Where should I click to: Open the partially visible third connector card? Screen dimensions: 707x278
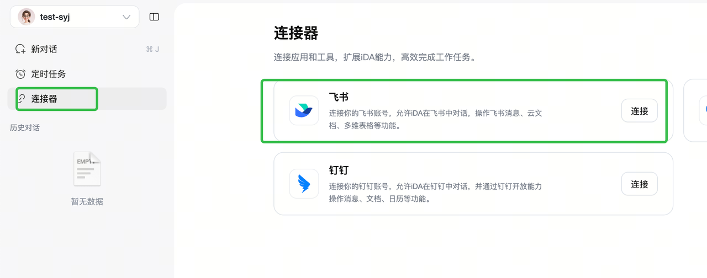tap(695, 110)
